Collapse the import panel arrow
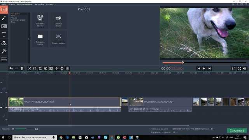249x140 pixels. point(29,38)
